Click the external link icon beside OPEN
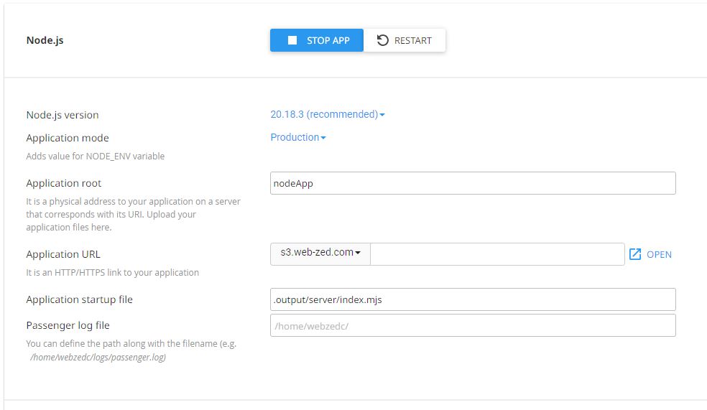 click(635, 254)
